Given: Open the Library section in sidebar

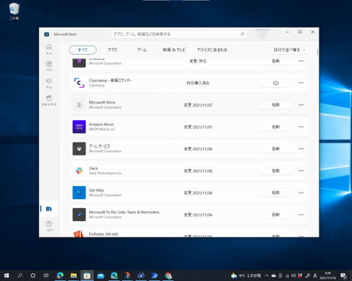Looking at the screenshot, I should 49,209.
